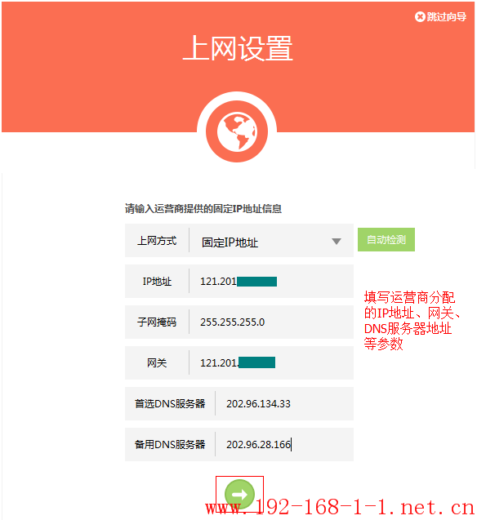Click the IP地址 label
Screen dimensions: 477x520
click(157, 281)
